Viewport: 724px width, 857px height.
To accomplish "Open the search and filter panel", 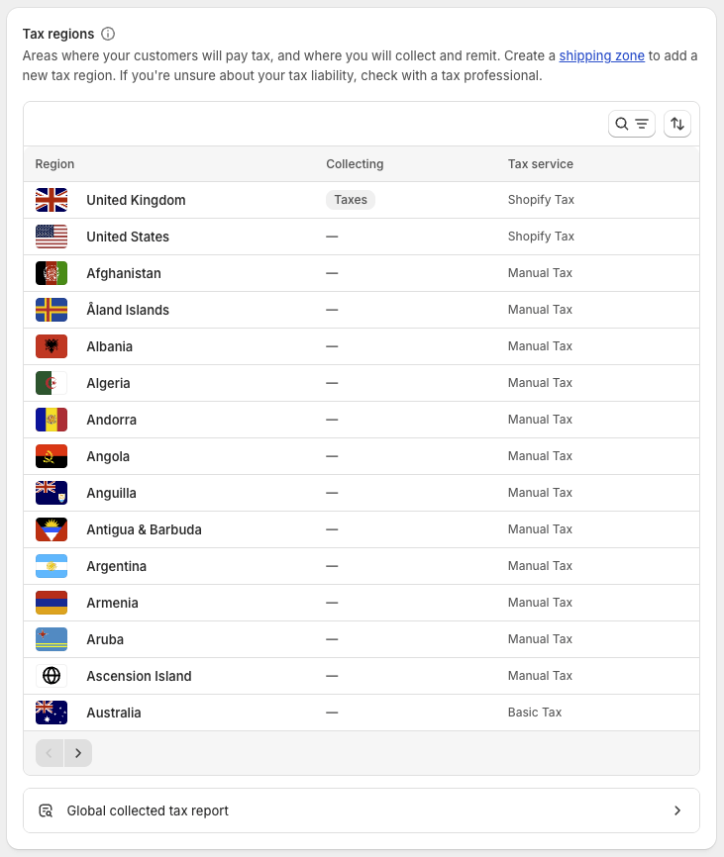I will pos(631,124).
